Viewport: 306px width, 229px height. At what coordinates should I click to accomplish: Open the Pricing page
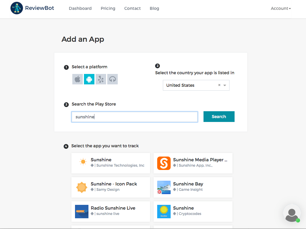point(108,8)
